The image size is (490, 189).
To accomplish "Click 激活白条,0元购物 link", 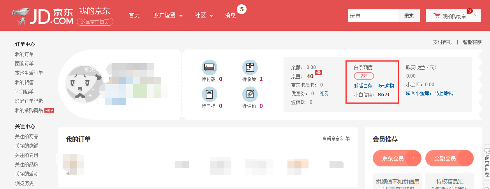I will coord(374,86).
